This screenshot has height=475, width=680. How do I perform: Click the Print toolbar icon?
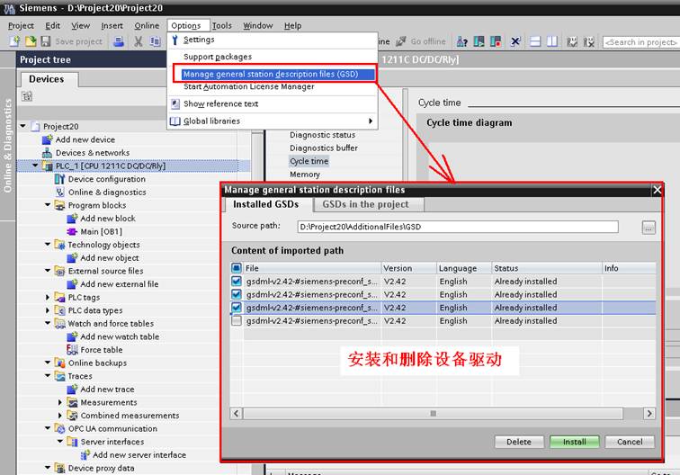tap(119, 41)
